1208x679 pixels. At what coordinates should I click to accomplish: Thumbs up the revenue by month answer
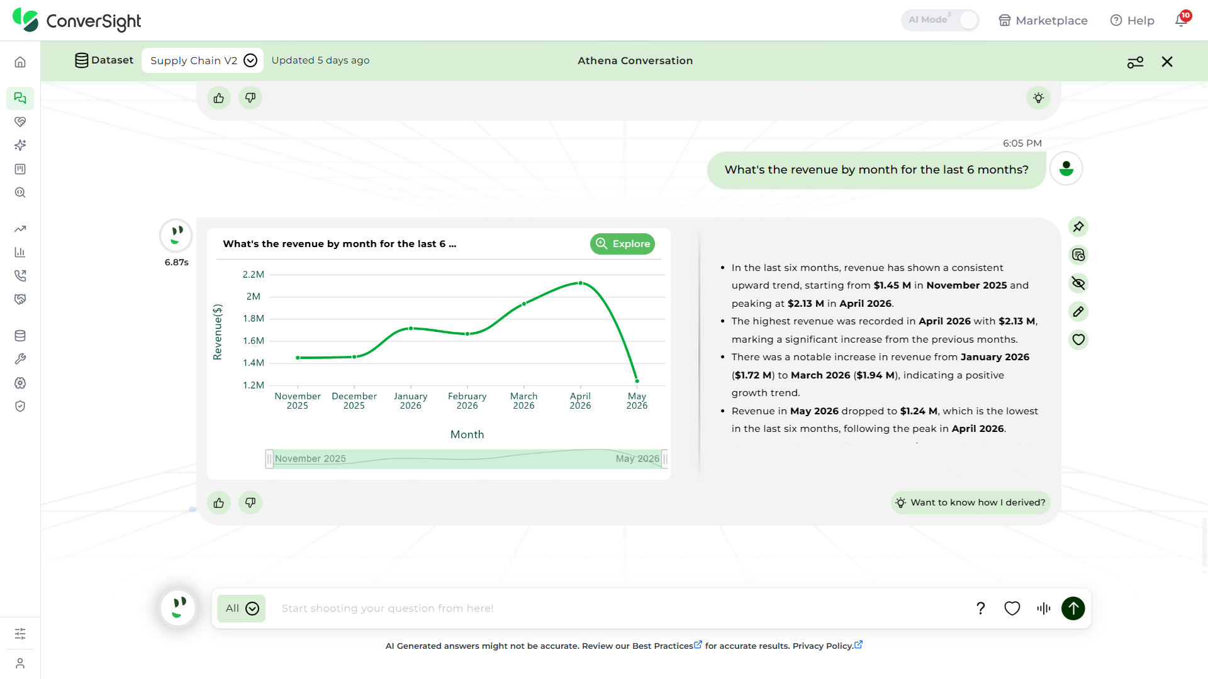tap(219, 503)
